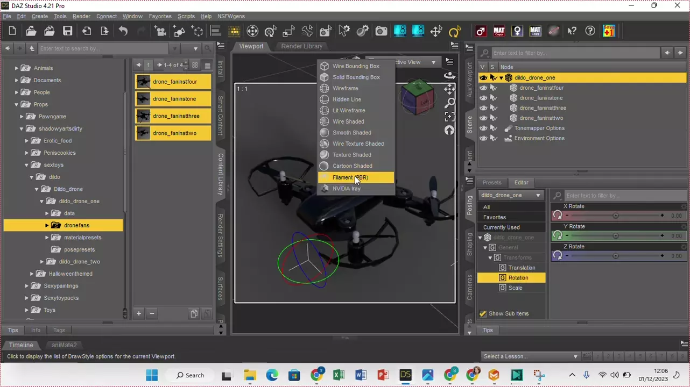Hide drone_faninstfour using its eye icon

483,88
